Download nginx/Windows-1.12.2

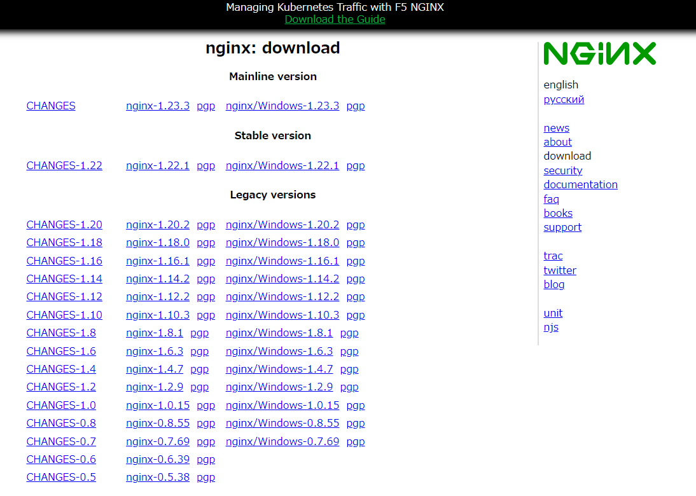282,296
